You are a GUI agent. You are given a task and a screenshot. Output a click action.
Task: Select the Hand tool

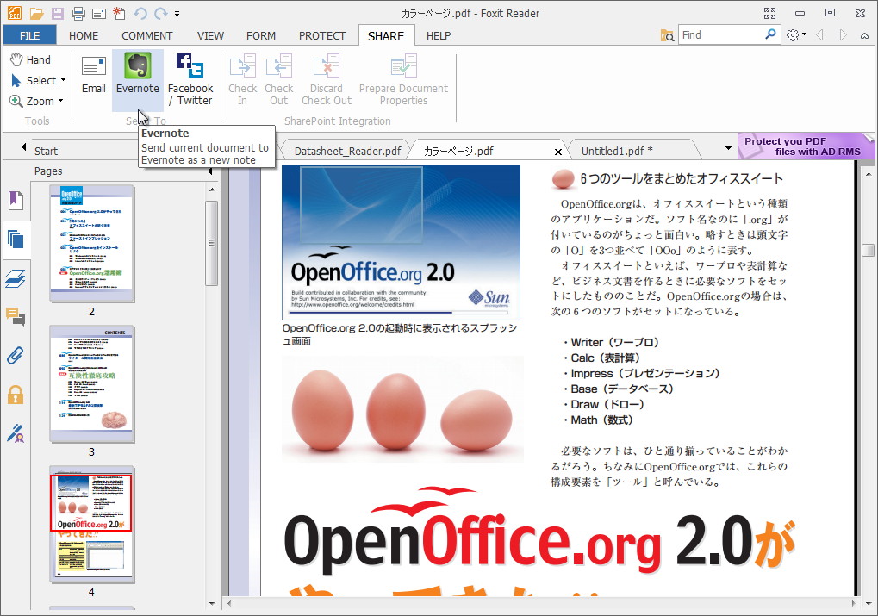33,59
